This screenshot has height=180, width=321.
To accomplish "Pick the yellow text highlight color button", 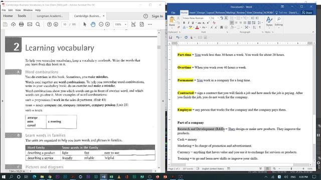I will (x=191, y=27).
